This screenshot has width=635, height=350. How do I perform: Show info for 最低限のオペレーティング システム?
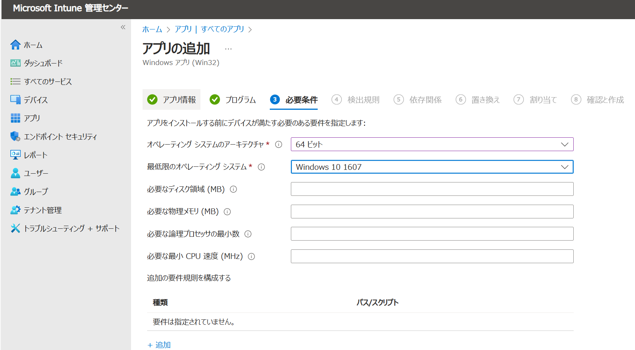[x=261, y=167]
